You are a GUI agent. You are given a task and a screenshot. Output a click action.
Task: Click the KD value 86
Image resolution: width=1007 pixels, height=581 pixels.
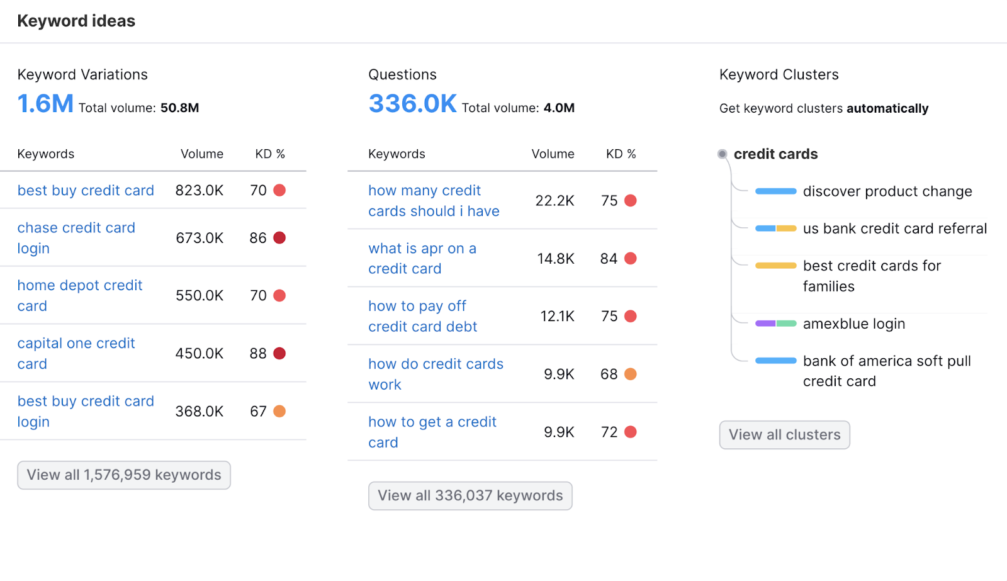258,238
